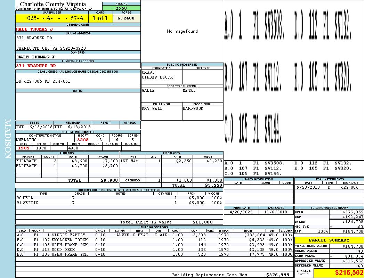Screen dimensions: 365x278
Task: Click TOTAL BLDG VALUE $184,708
Action: [353, 246]
